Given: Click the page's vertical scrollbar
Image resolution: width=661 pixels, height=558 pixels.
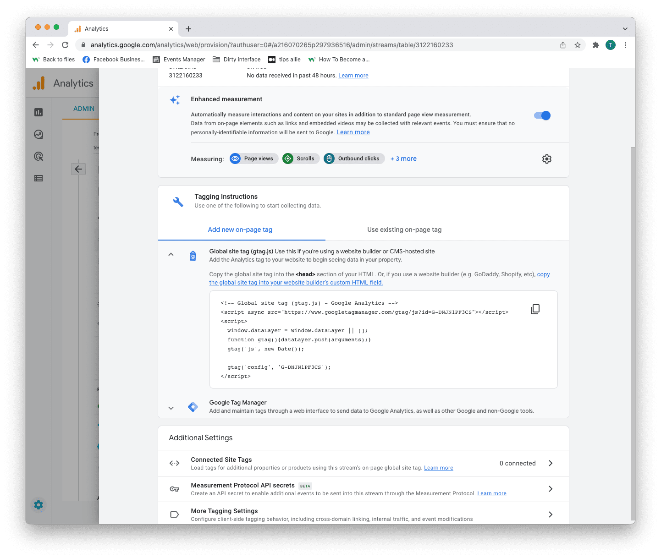Looking at the screenshot, I should (633, 321).
